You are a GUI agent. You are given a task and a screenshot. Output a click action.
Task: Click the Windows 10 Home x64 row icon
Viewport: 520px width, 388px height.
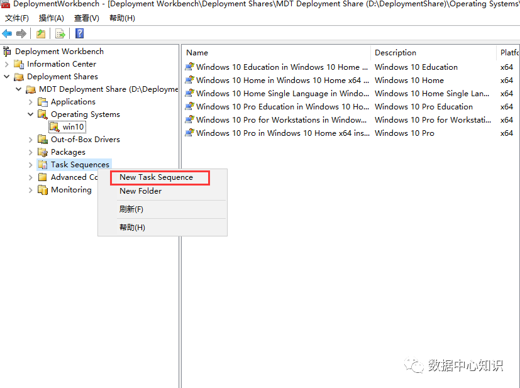click(x=189, y=80)
